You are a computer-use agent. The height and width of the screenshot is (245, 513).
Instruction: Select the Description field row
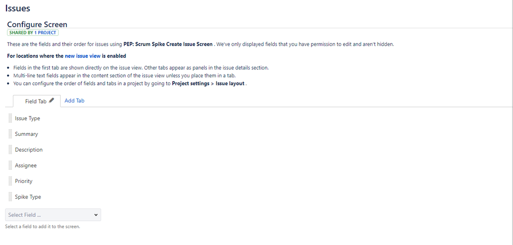[29, 150]
